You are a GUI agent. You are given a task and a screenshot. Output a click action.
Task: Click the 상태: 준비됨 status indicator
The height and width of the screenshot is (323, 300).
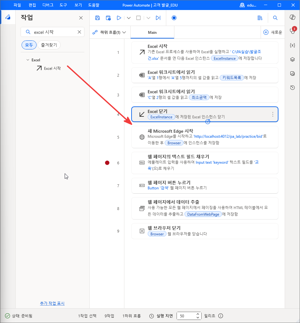[x=19, y=316]
